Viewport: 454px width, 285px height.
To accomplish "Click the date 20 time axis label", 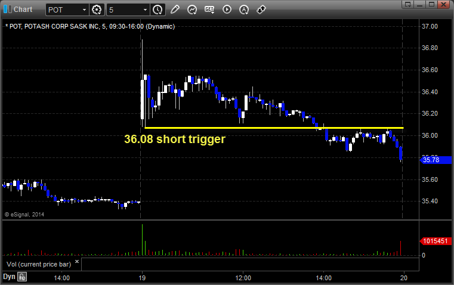I will point(404,278).
